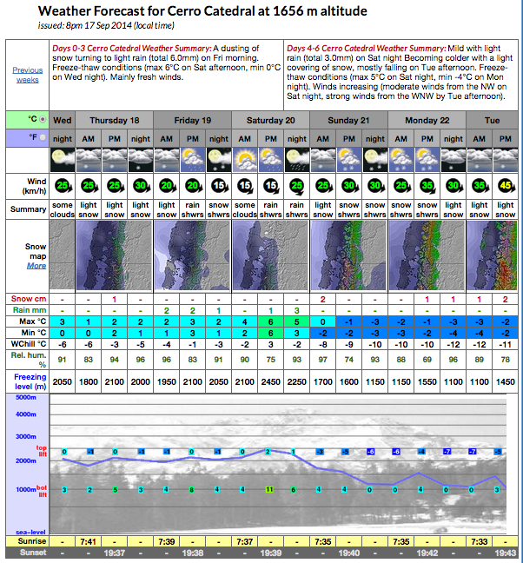Image resolution: width=523 pixels, height=563 pixels.
Task: Open the snow map More link
Action: (36, 266)
